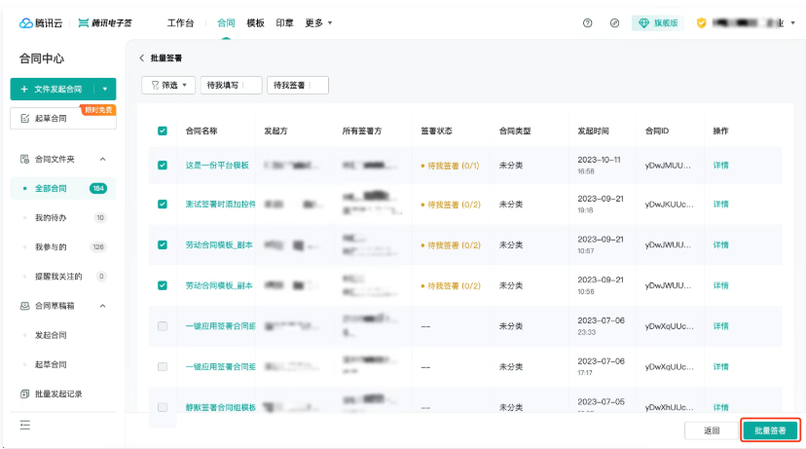Select 我的待办 in sidebar

(51, 217)
